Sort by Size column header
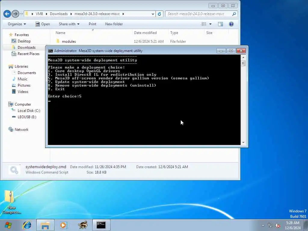The image size is (308, 231). 209,33
